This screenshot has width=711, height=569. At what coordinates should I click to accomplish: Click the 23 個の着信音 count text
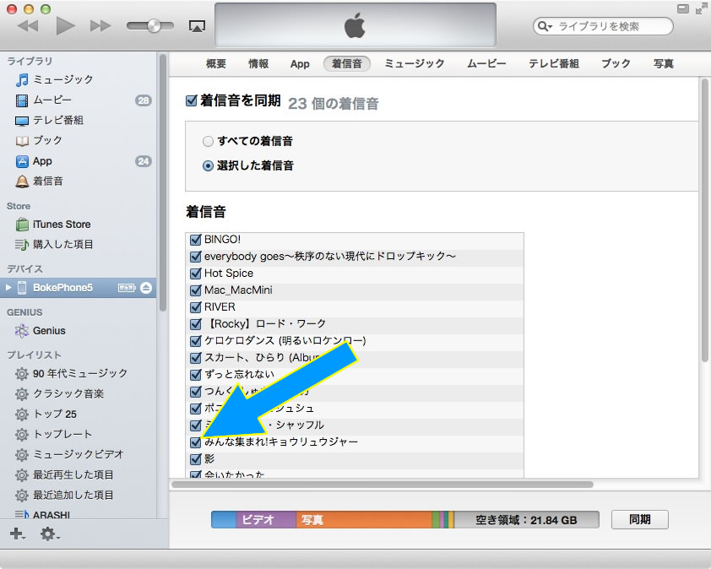[x=334, y=104]
